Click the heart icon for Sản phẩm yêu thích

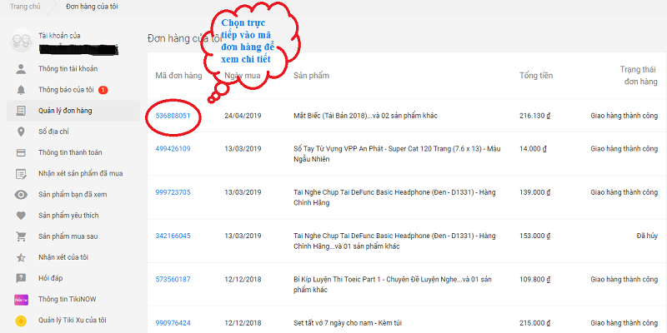21,215
